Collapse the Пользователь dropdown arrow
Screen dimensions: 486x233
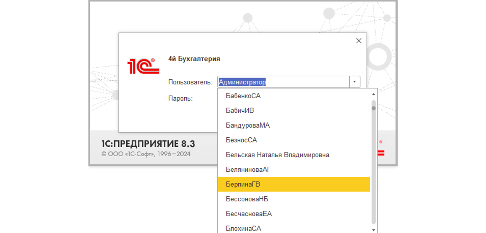click(x=354, y=82)
